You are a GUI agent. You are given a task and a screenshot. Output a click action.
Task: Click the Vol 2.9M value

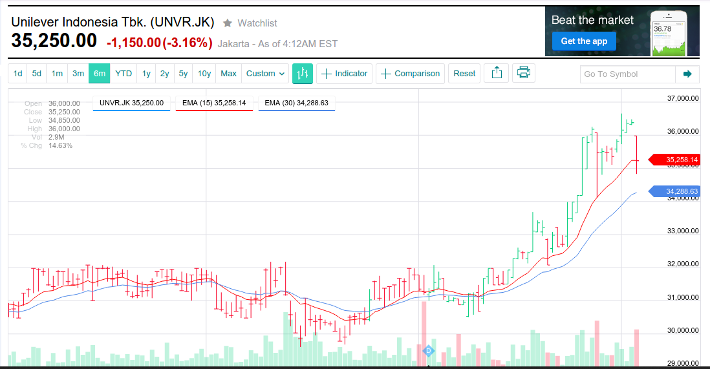click(57, 137)
